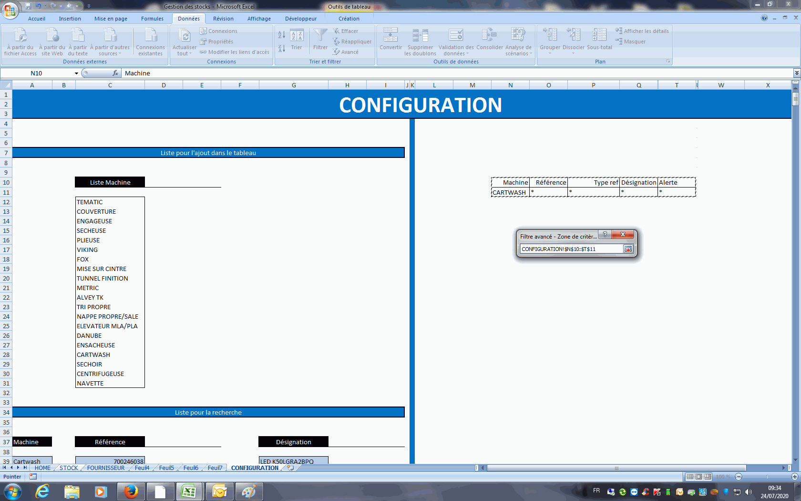801x501 pixels.
Task: Click the zoom slider in the status bar
Action: 767,477
